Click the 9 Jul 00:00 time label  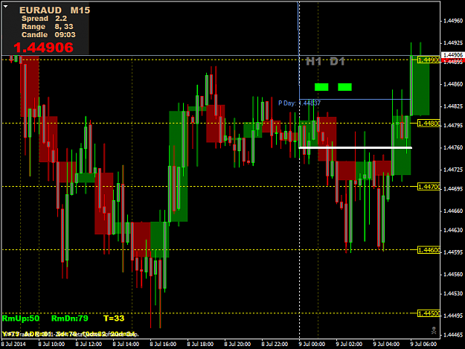click(312, 344)
